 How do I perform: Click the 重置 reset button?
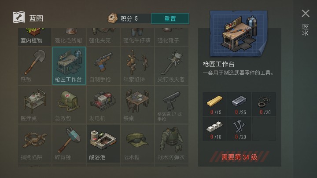pyautogui.click(x=170, y=18)
